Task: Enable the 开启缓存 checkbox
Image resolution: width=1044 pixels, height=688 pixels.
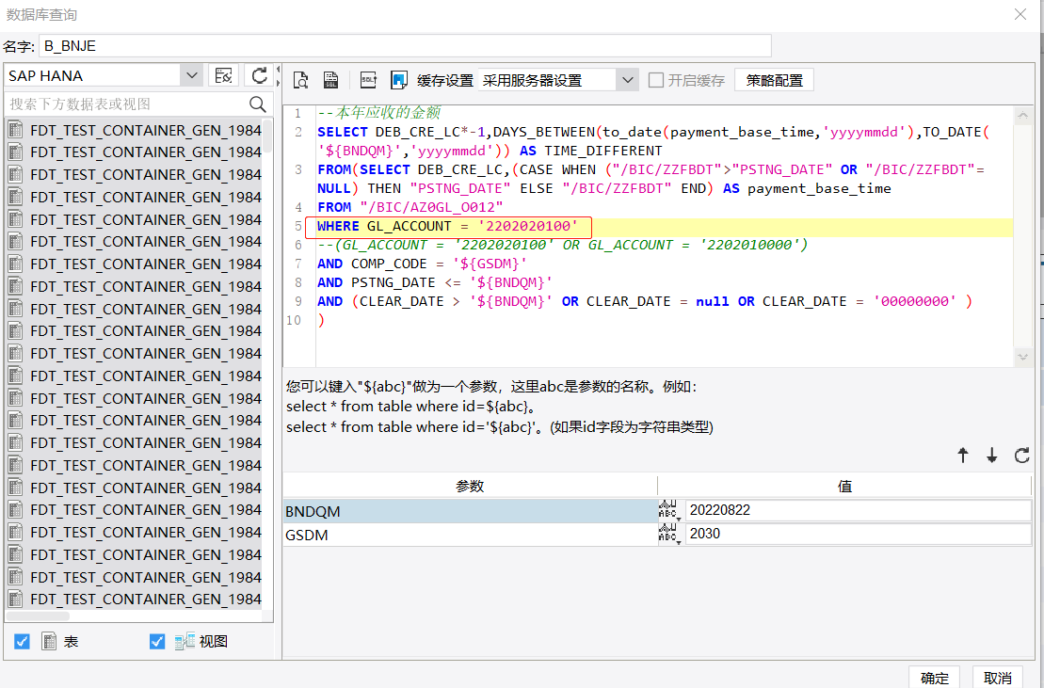Action: click(x=656, y=80)
